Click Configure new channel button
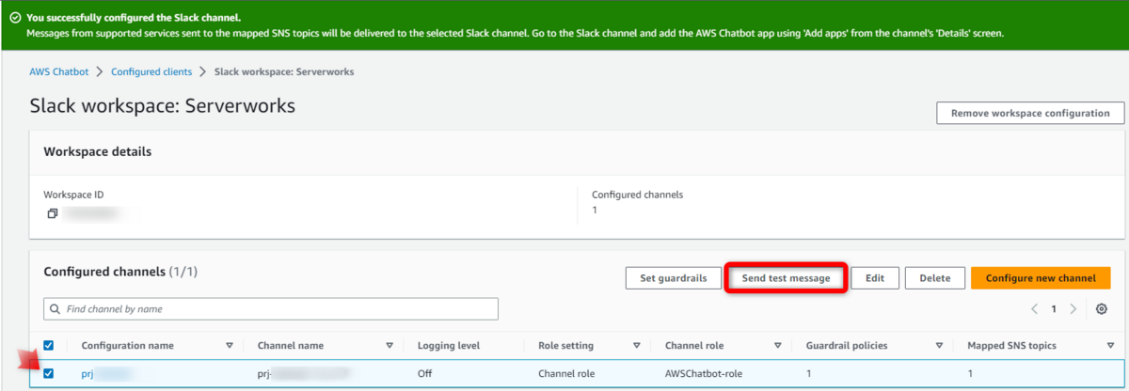This screenshot has height=391, width=1129. coord(1041,278)
